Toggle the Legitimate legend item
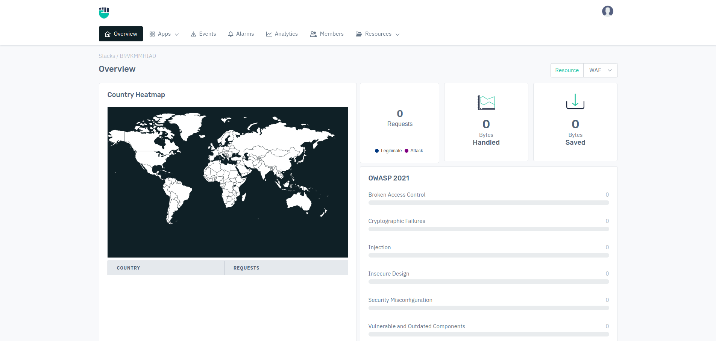Viewport: 716px width, 341px height. tap(388, 151)
